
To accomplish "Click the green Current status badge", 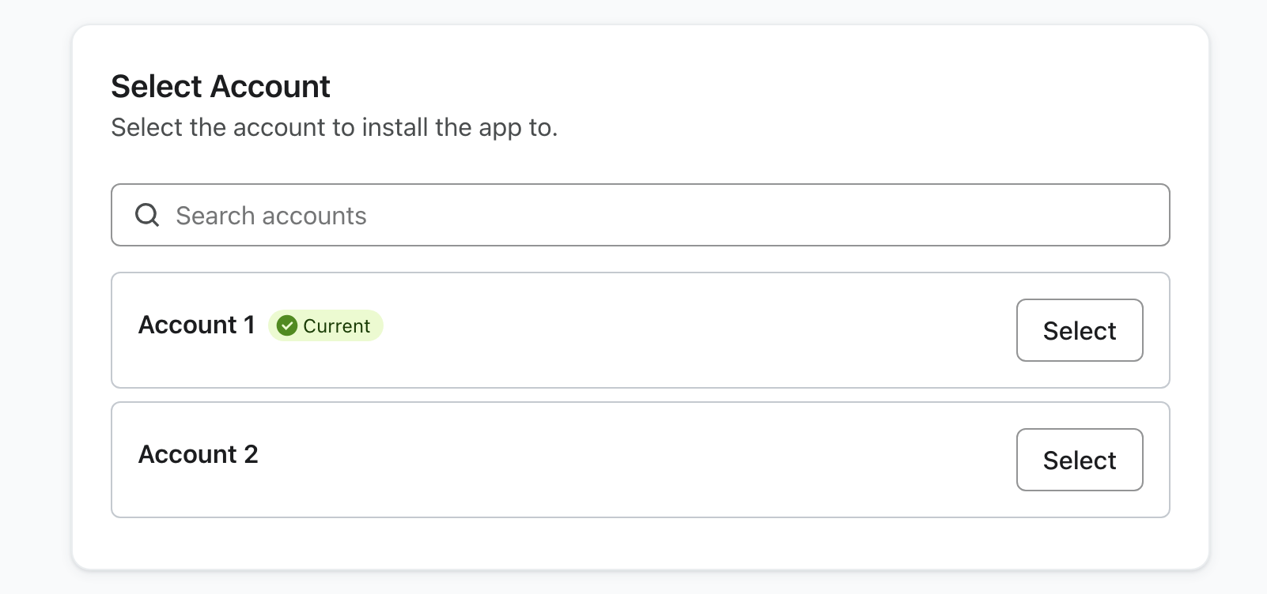I will (326, 325).
